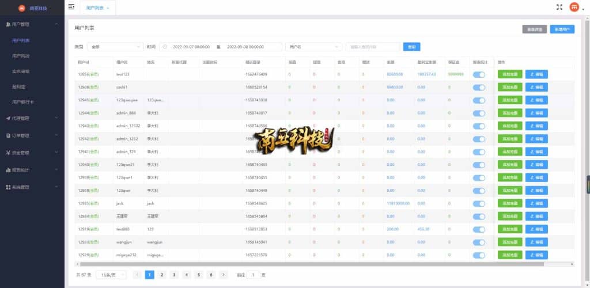Click the search keyword input field
The width and height of the screenshot is (590, 288).
pyautogui.click(x=373, y=47)
